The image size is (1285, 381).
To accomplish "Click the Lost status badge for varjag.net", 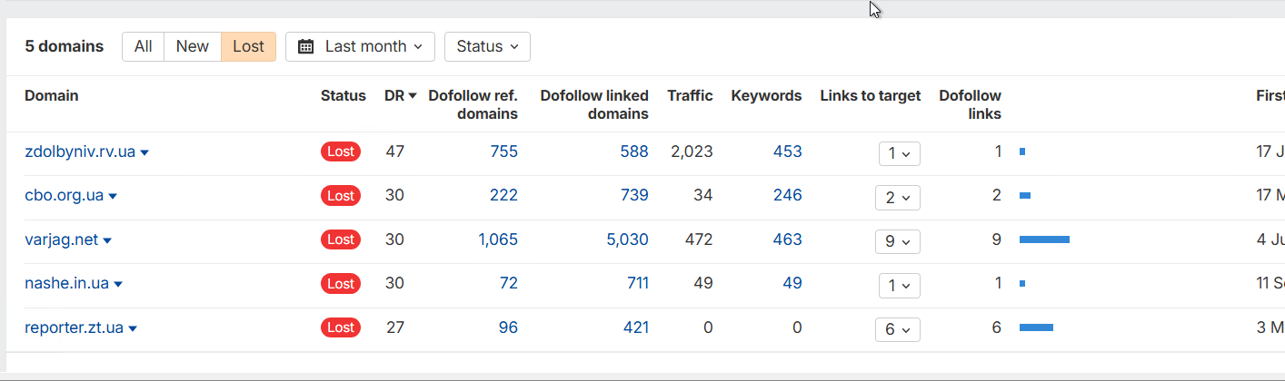I will (341, 239).
